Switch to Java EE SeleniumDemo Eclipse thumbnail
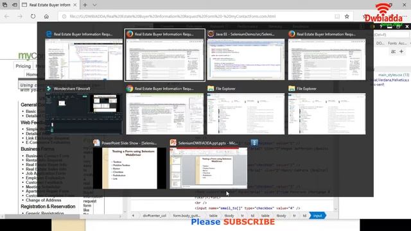Image resolution: width=411 pixels, height=231 pixels. click(x=245, y=60)
